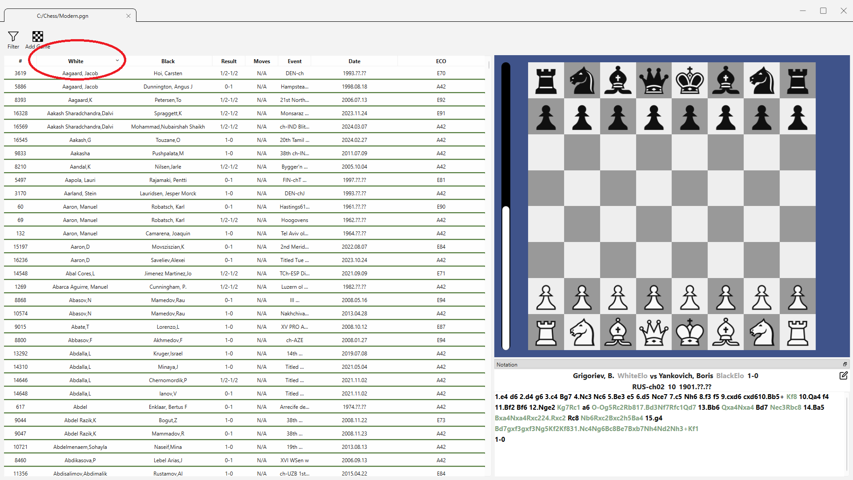Viewport: 853px width, 480px height.
Task: Select game 9833 Aakasha vs Pushpalata,M
Action: (244, 153)
